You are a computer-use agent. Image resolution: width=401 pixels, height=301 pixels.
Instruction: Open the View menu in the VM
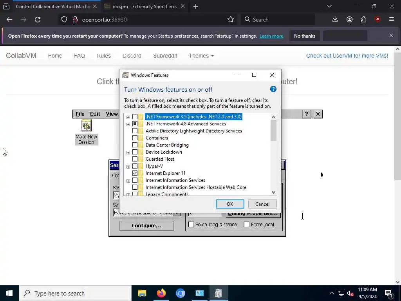112,114
